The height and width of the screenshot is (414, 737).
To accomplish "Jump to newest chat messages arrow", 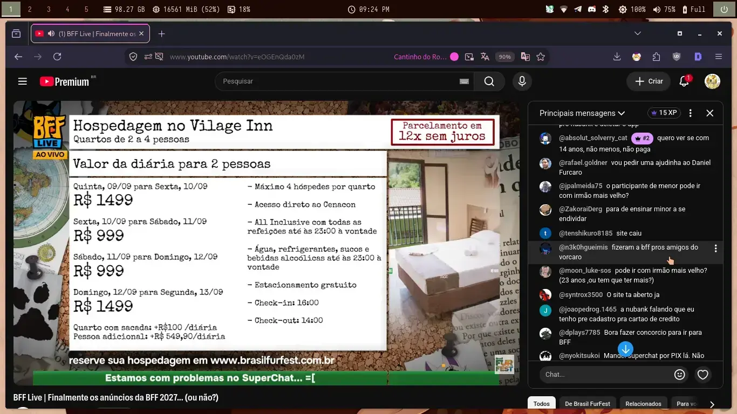I will pos(625,349).
